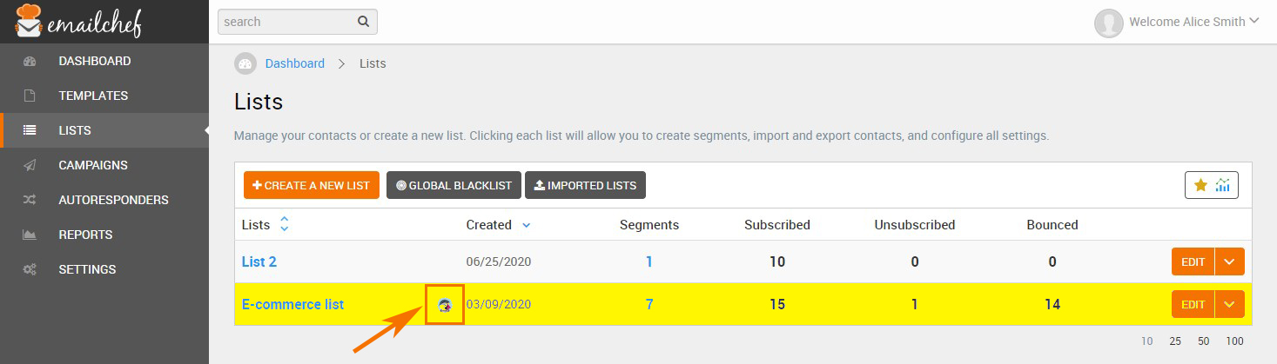1277x364 pixels.
Task: Click the Autoresponders shuffle icon
Action: click(x=30, y=200)
